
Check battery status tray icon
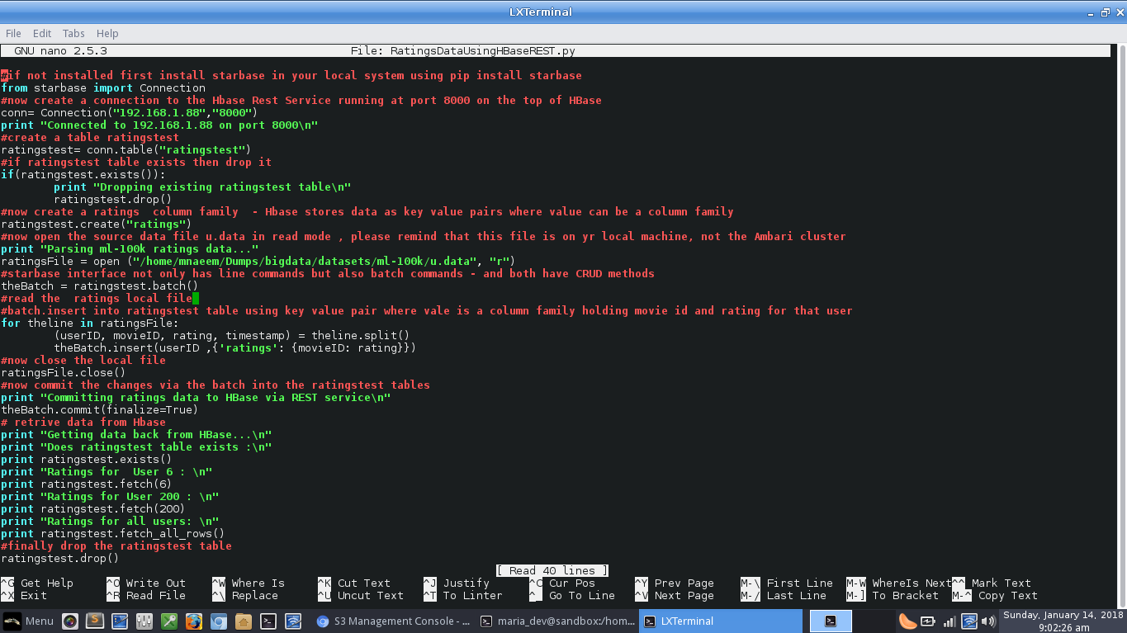click(928, 621)
